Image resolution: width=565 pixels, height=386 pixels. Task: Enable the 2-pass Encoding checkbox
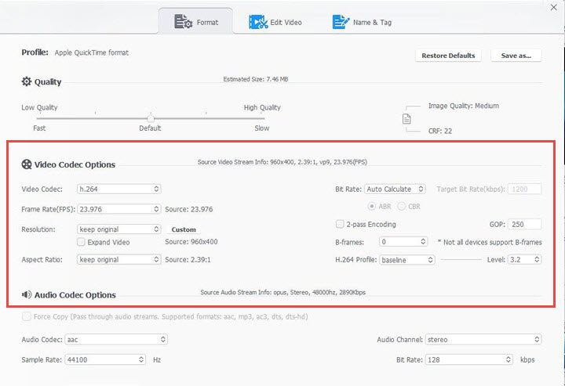(340, 224)
